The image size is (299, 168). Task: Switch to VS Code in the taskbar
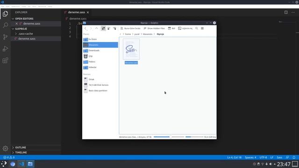21,164
